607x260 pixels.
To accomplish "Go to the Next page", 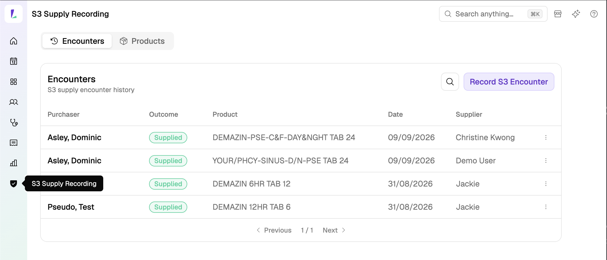I will pos(334,230).
